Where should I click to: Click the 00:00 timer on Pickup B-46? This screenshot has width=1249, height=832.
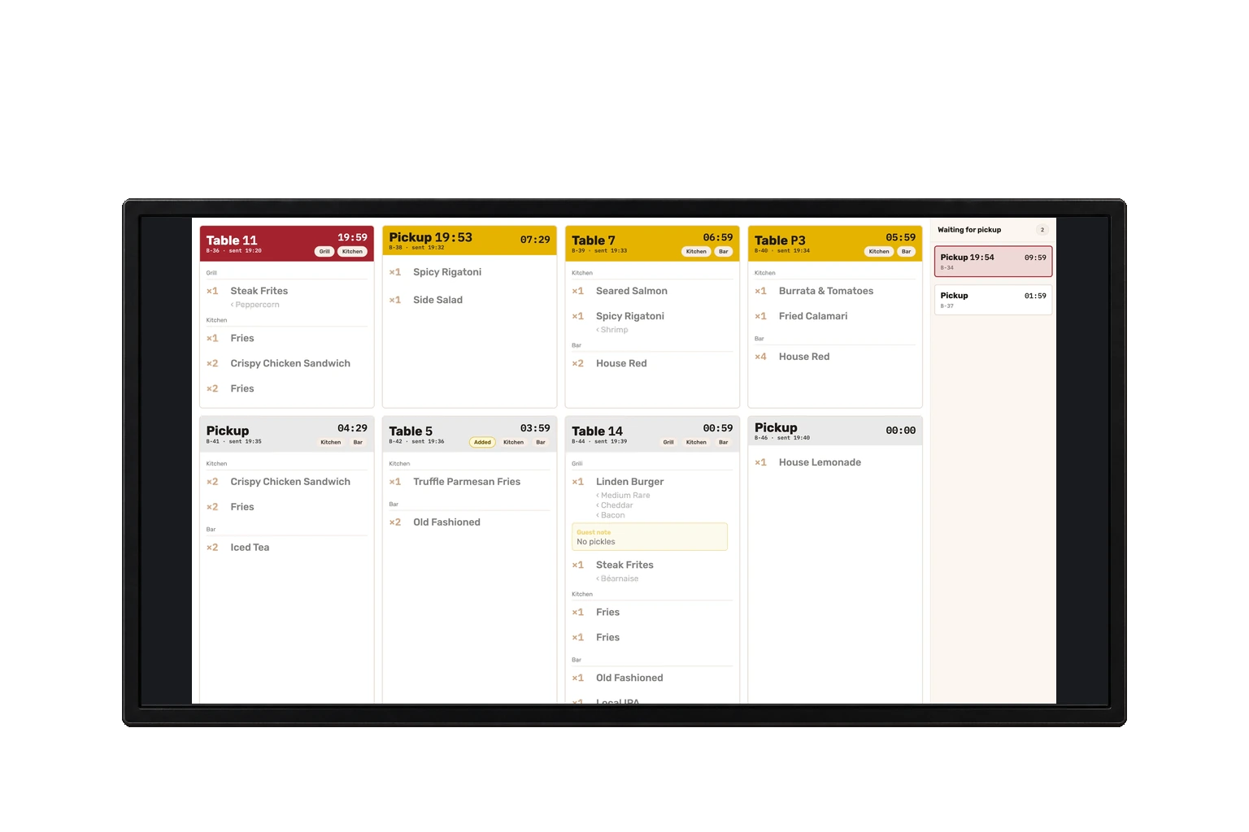[901, 431]
